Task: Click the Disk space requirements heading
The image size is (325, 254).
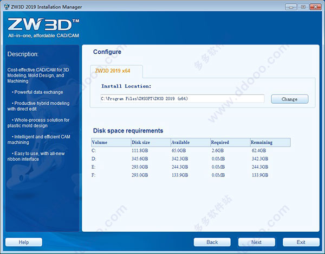Action: [x=128, y=131]
